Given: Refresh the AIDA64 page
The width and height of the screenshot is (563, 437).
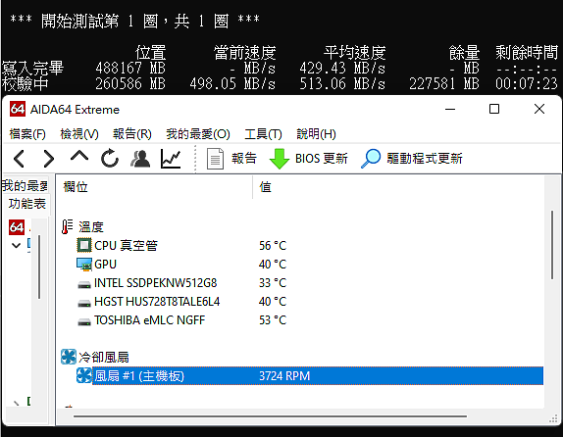Looking at the screenshot, I should pyautogui.click(x=110, y=158).
